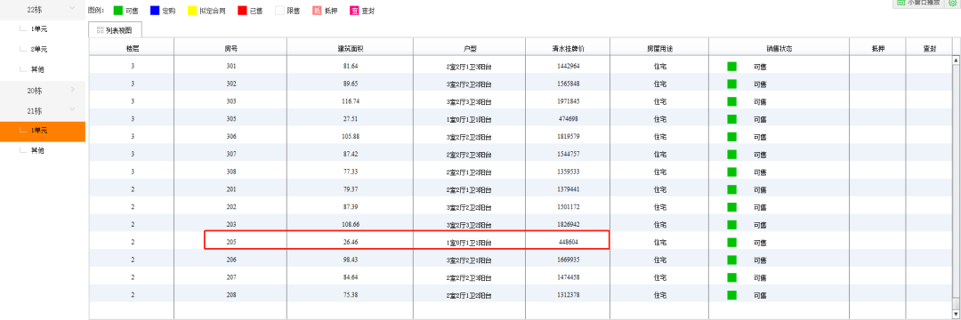Select room number 306 cell
This screenshot has width=961, height=320.
230,136
